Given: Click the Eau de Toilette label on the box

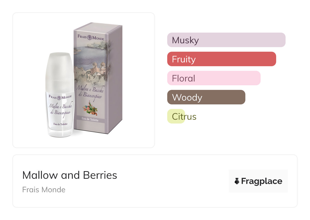Looking at the screenshot, I should [x=90, y=120].
